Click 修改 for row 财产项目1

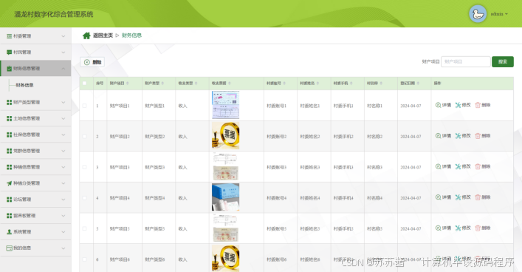click(x=463, y=105)
